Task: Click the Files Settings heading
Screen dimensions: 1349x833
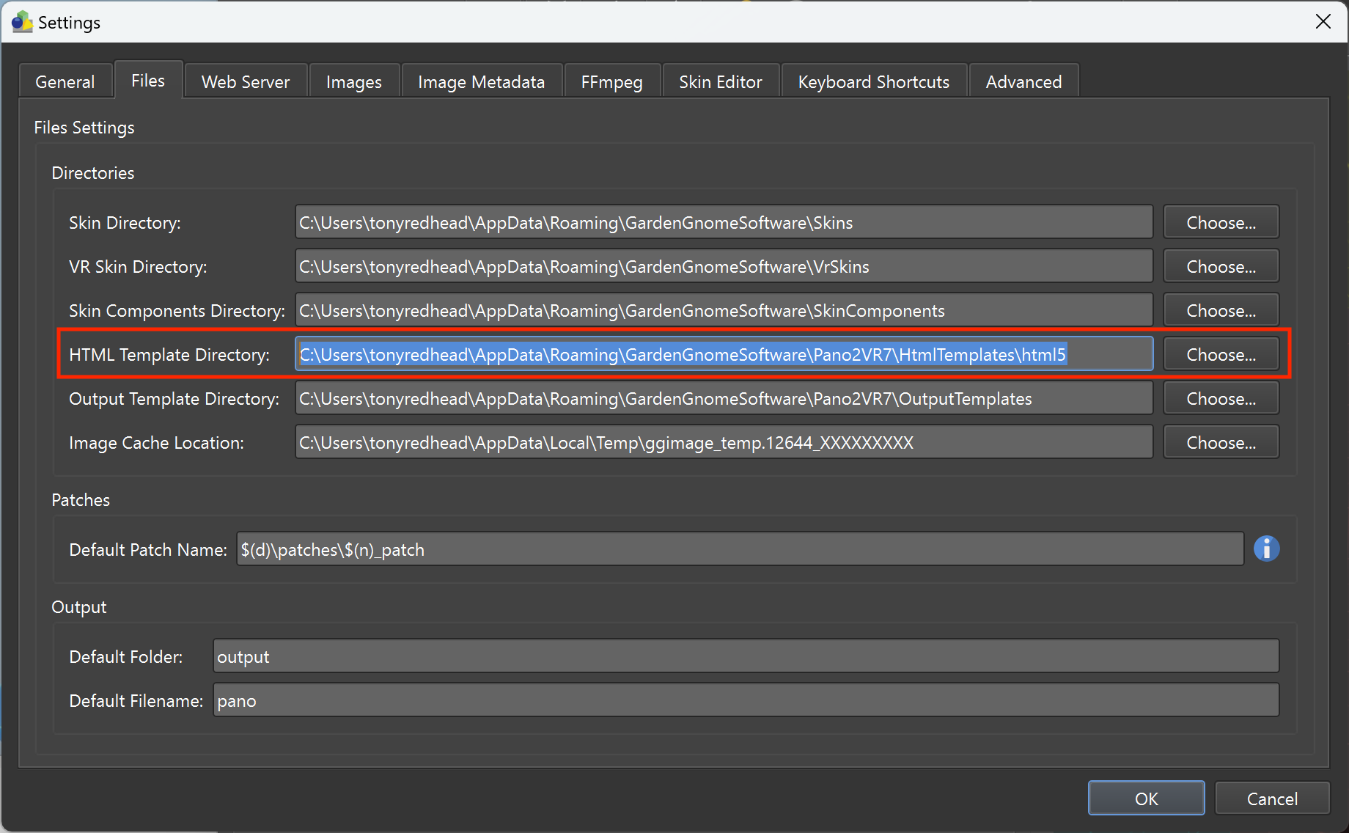Action: click(x=84, y=128)
